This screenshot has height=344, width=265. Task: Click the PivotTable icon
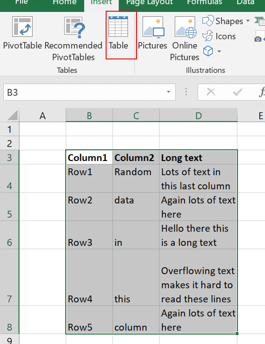22,27
